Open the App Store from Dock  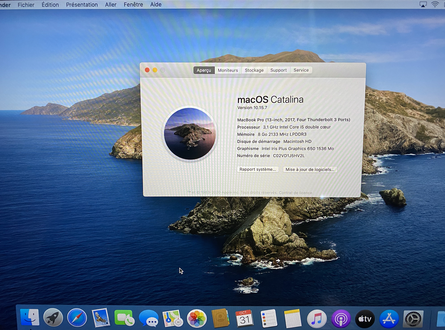pos(389,319)
